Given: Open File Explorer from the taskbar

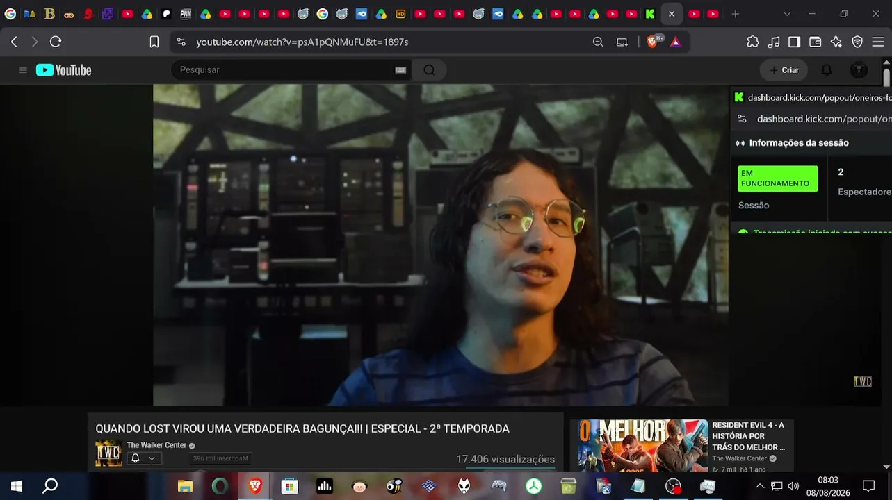Looking at the screenshot, I should pyautogui.click(x=185, y=486).
